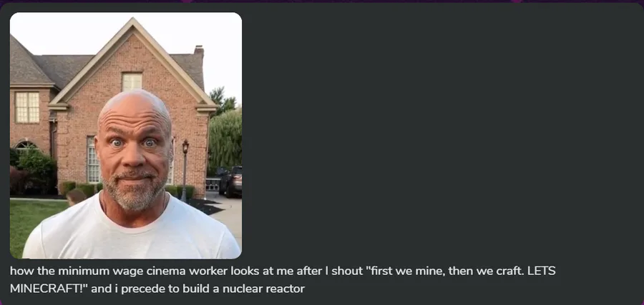The height and width of the screenshot is (305, 644).
Task: Open the bald man meme image
Action: pyautogui.click(x=126, y=135)
